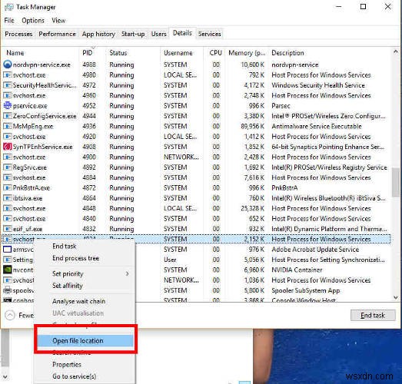This screenshot has height=384, width=402.
Task: Click Adobe Acrobat Update Service description
Action: pos(315,249)
